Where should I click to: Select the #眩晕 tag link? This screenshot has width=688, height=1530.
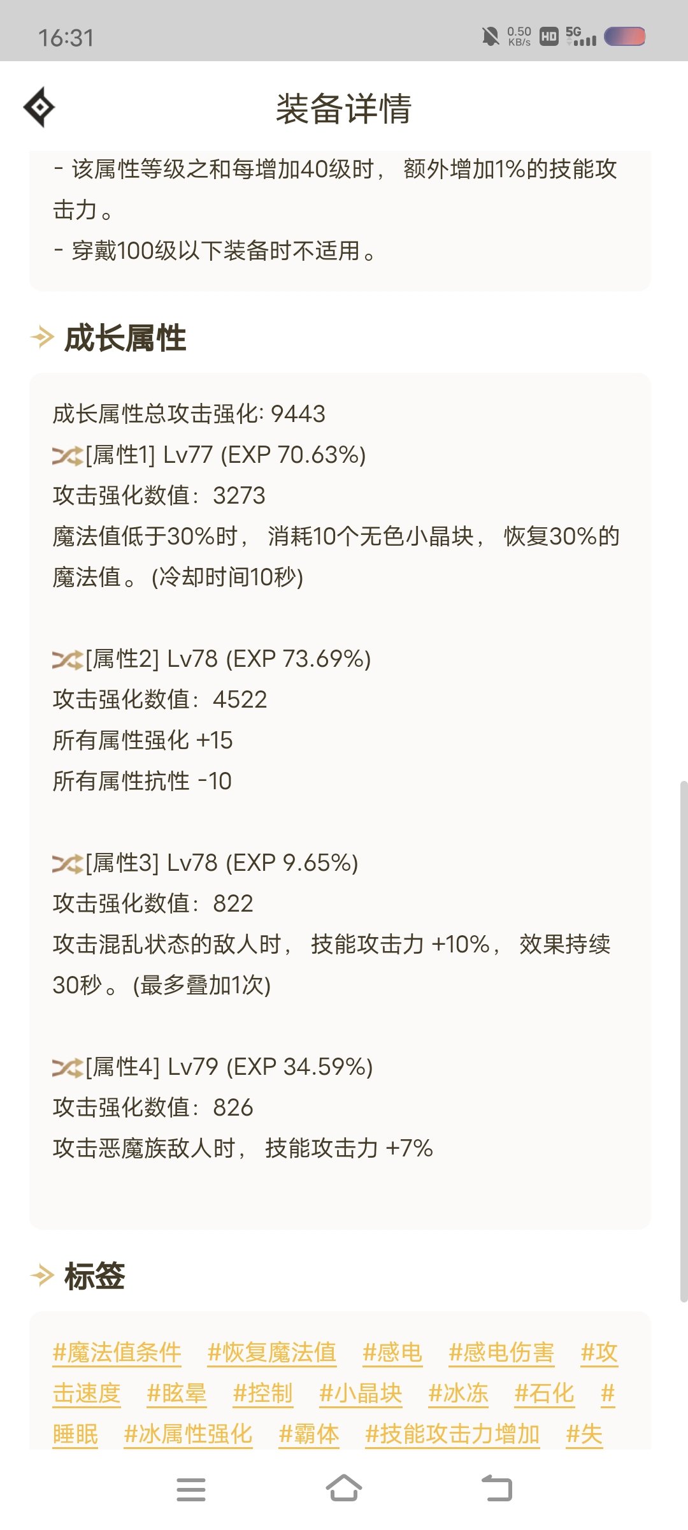pos(176,1393)
